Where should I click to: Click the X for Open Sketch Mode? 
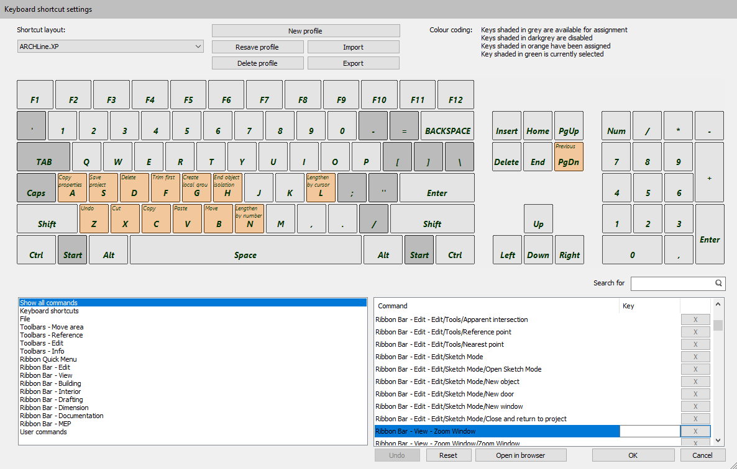695,369
